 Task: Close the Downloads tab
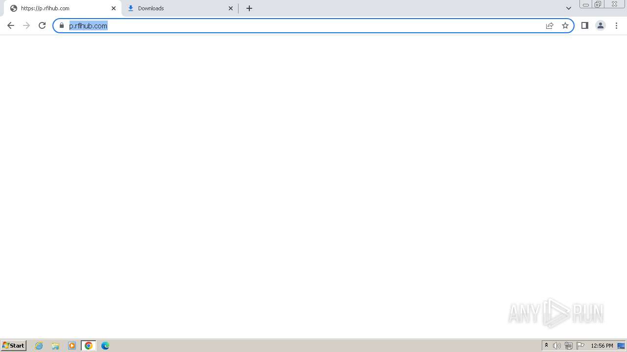pos(231,8)
